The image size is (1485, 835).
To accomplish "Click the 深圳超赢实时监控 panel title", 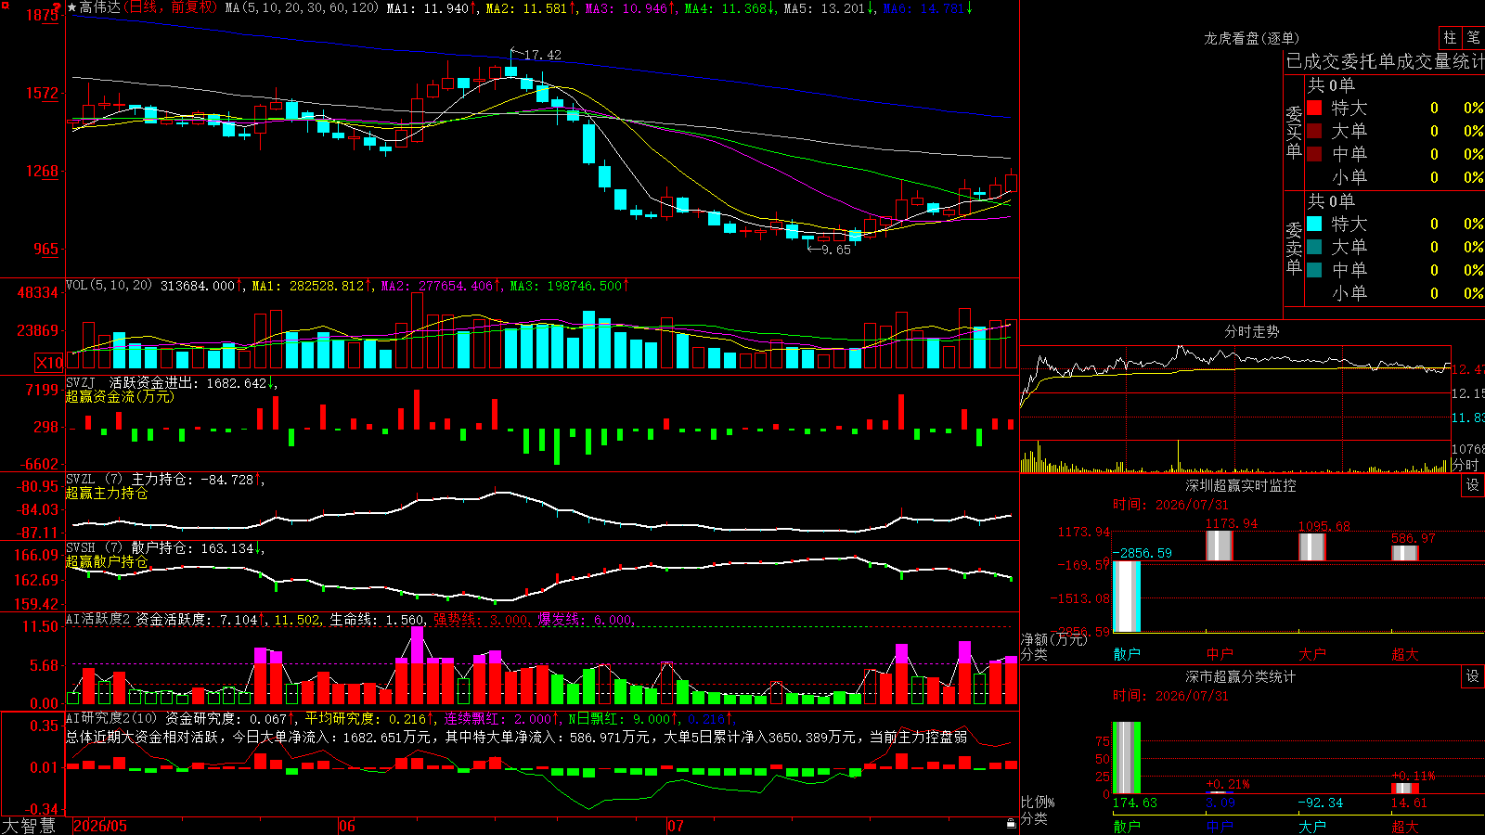I will click(1241, 485).
